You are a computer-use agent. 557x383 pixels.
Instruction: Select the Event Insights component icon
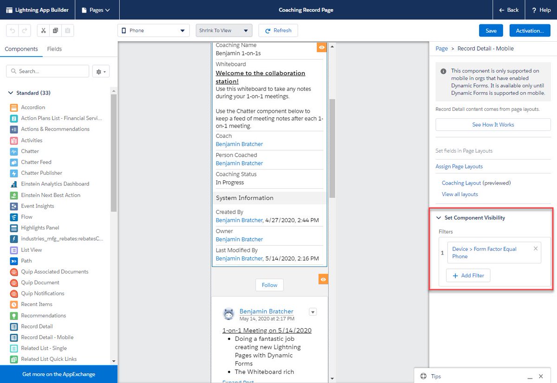[x=13, y=206]
